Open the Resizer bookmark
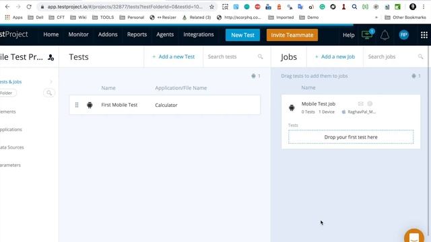Image resolution: width=431 pixels, height=242 pixels. 163,17
